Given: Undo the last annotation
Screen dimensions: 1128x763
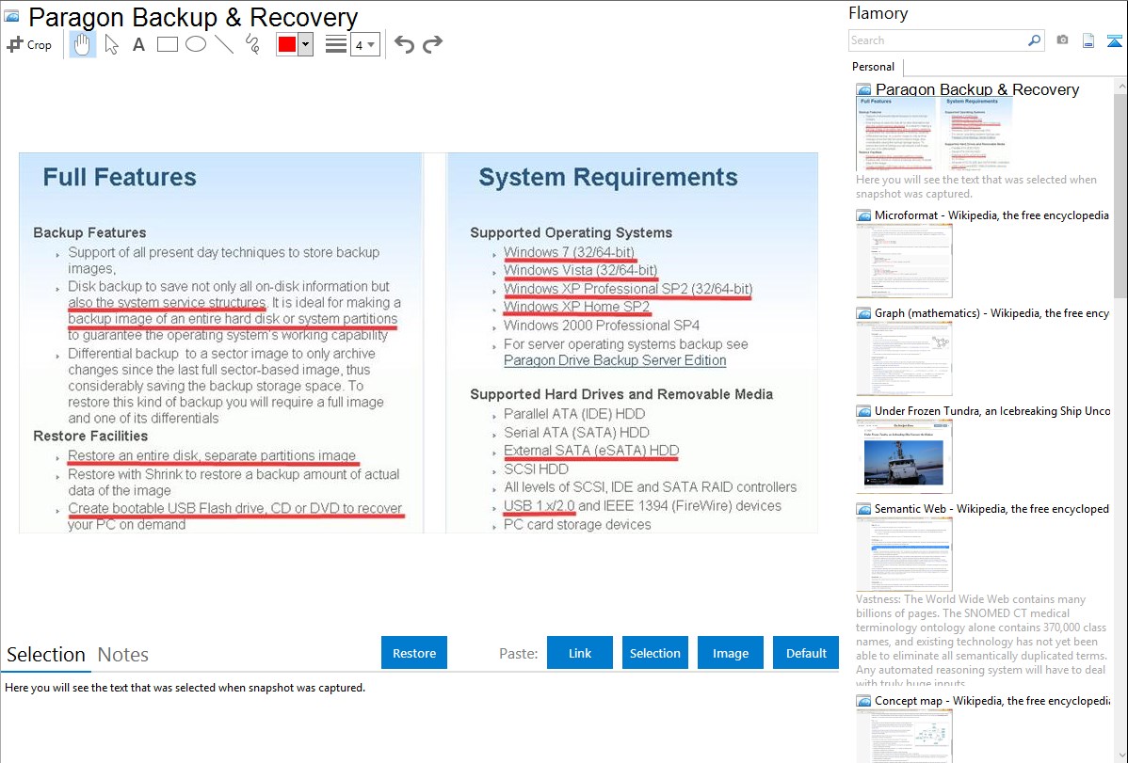Looking at the screenshot, I should pyautogui.click(x=404, y=44).
